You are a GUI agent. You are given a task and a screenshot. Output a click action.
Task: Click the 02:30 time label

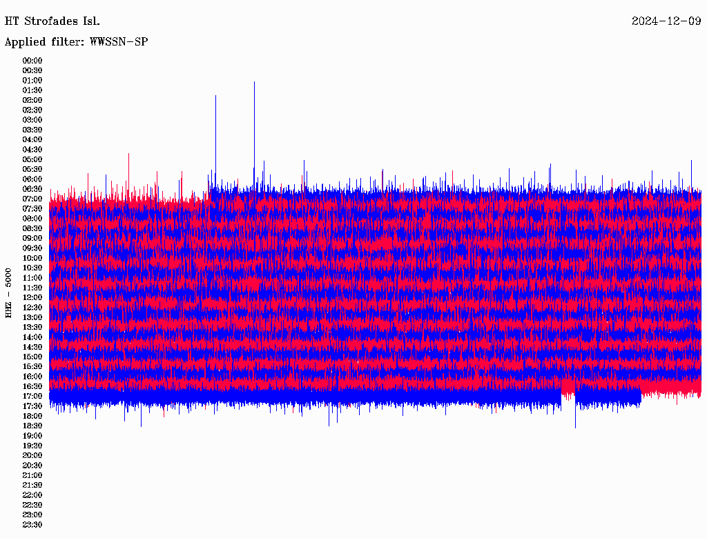pyautogui.click(x=32, y=110)
